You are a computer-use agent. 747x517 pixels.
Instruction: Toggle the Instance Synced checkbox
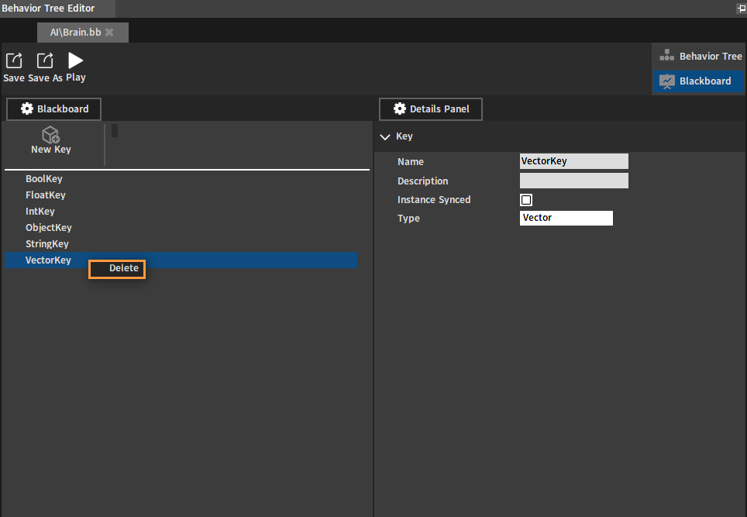526,200
